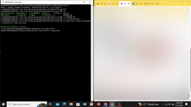Open the browser three-dot menu
The image size is (191, 107).
click(189, 9)
